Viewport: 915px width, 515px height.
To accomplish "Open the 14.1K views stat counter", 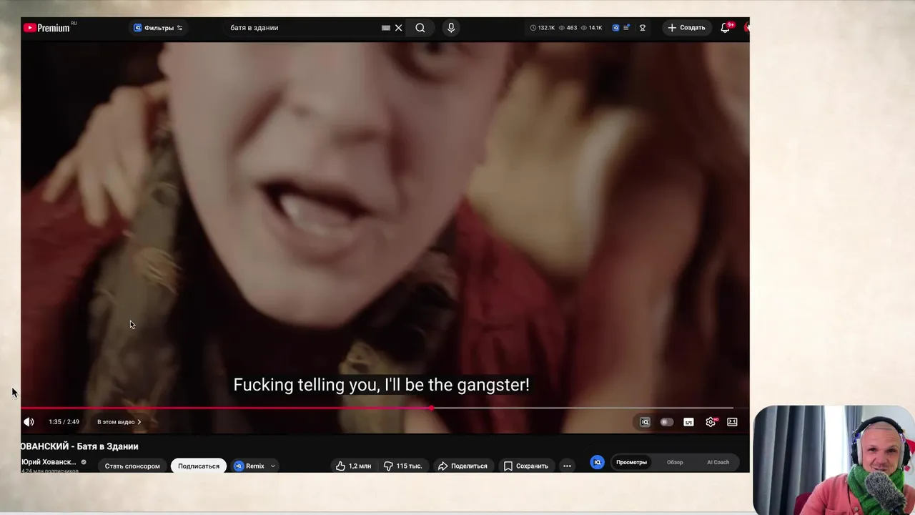I will (591, 28).
